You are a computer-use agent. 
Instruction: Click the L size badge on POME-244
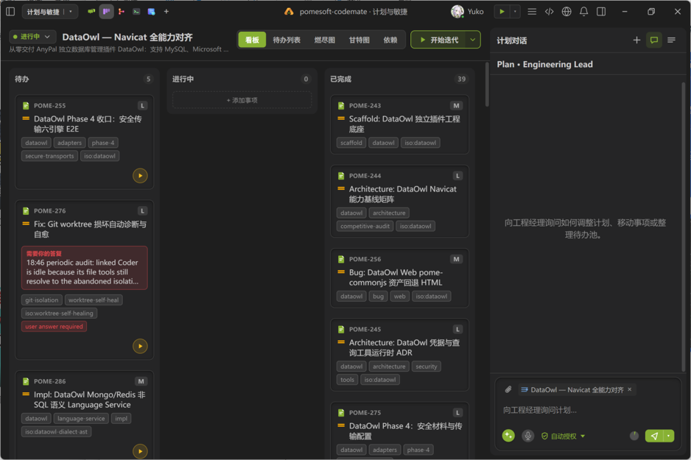click(x=457, y=176)
